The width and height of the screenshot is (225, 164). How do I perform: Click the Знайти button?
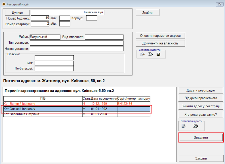(x=147, y=13)
